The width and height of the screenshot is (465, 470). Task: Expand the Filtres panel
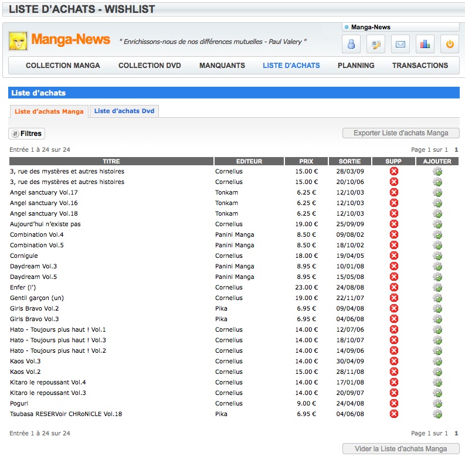click(x=27, y=134)
